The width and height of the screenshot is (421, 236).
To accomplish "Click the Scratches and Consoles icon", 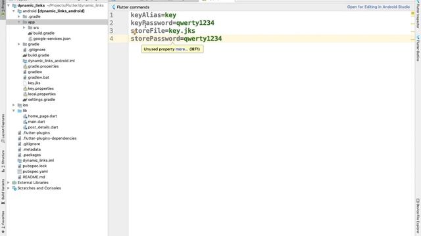I will click(x=14, y=188).
